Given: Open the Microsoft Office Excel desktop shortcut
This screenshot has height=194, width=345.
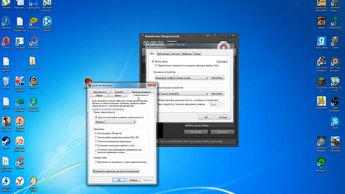Looking at the screenshot, I should 47,5.
